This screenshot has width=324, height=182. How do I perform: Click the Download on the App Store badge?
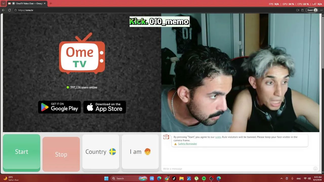tap(105, 107)
